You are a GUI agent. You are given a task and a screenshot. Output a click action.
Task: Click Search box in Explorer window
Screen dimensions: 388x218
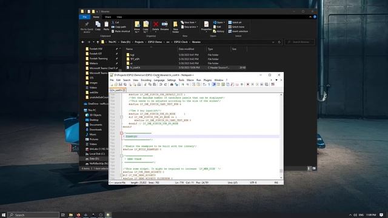point(299,42)
